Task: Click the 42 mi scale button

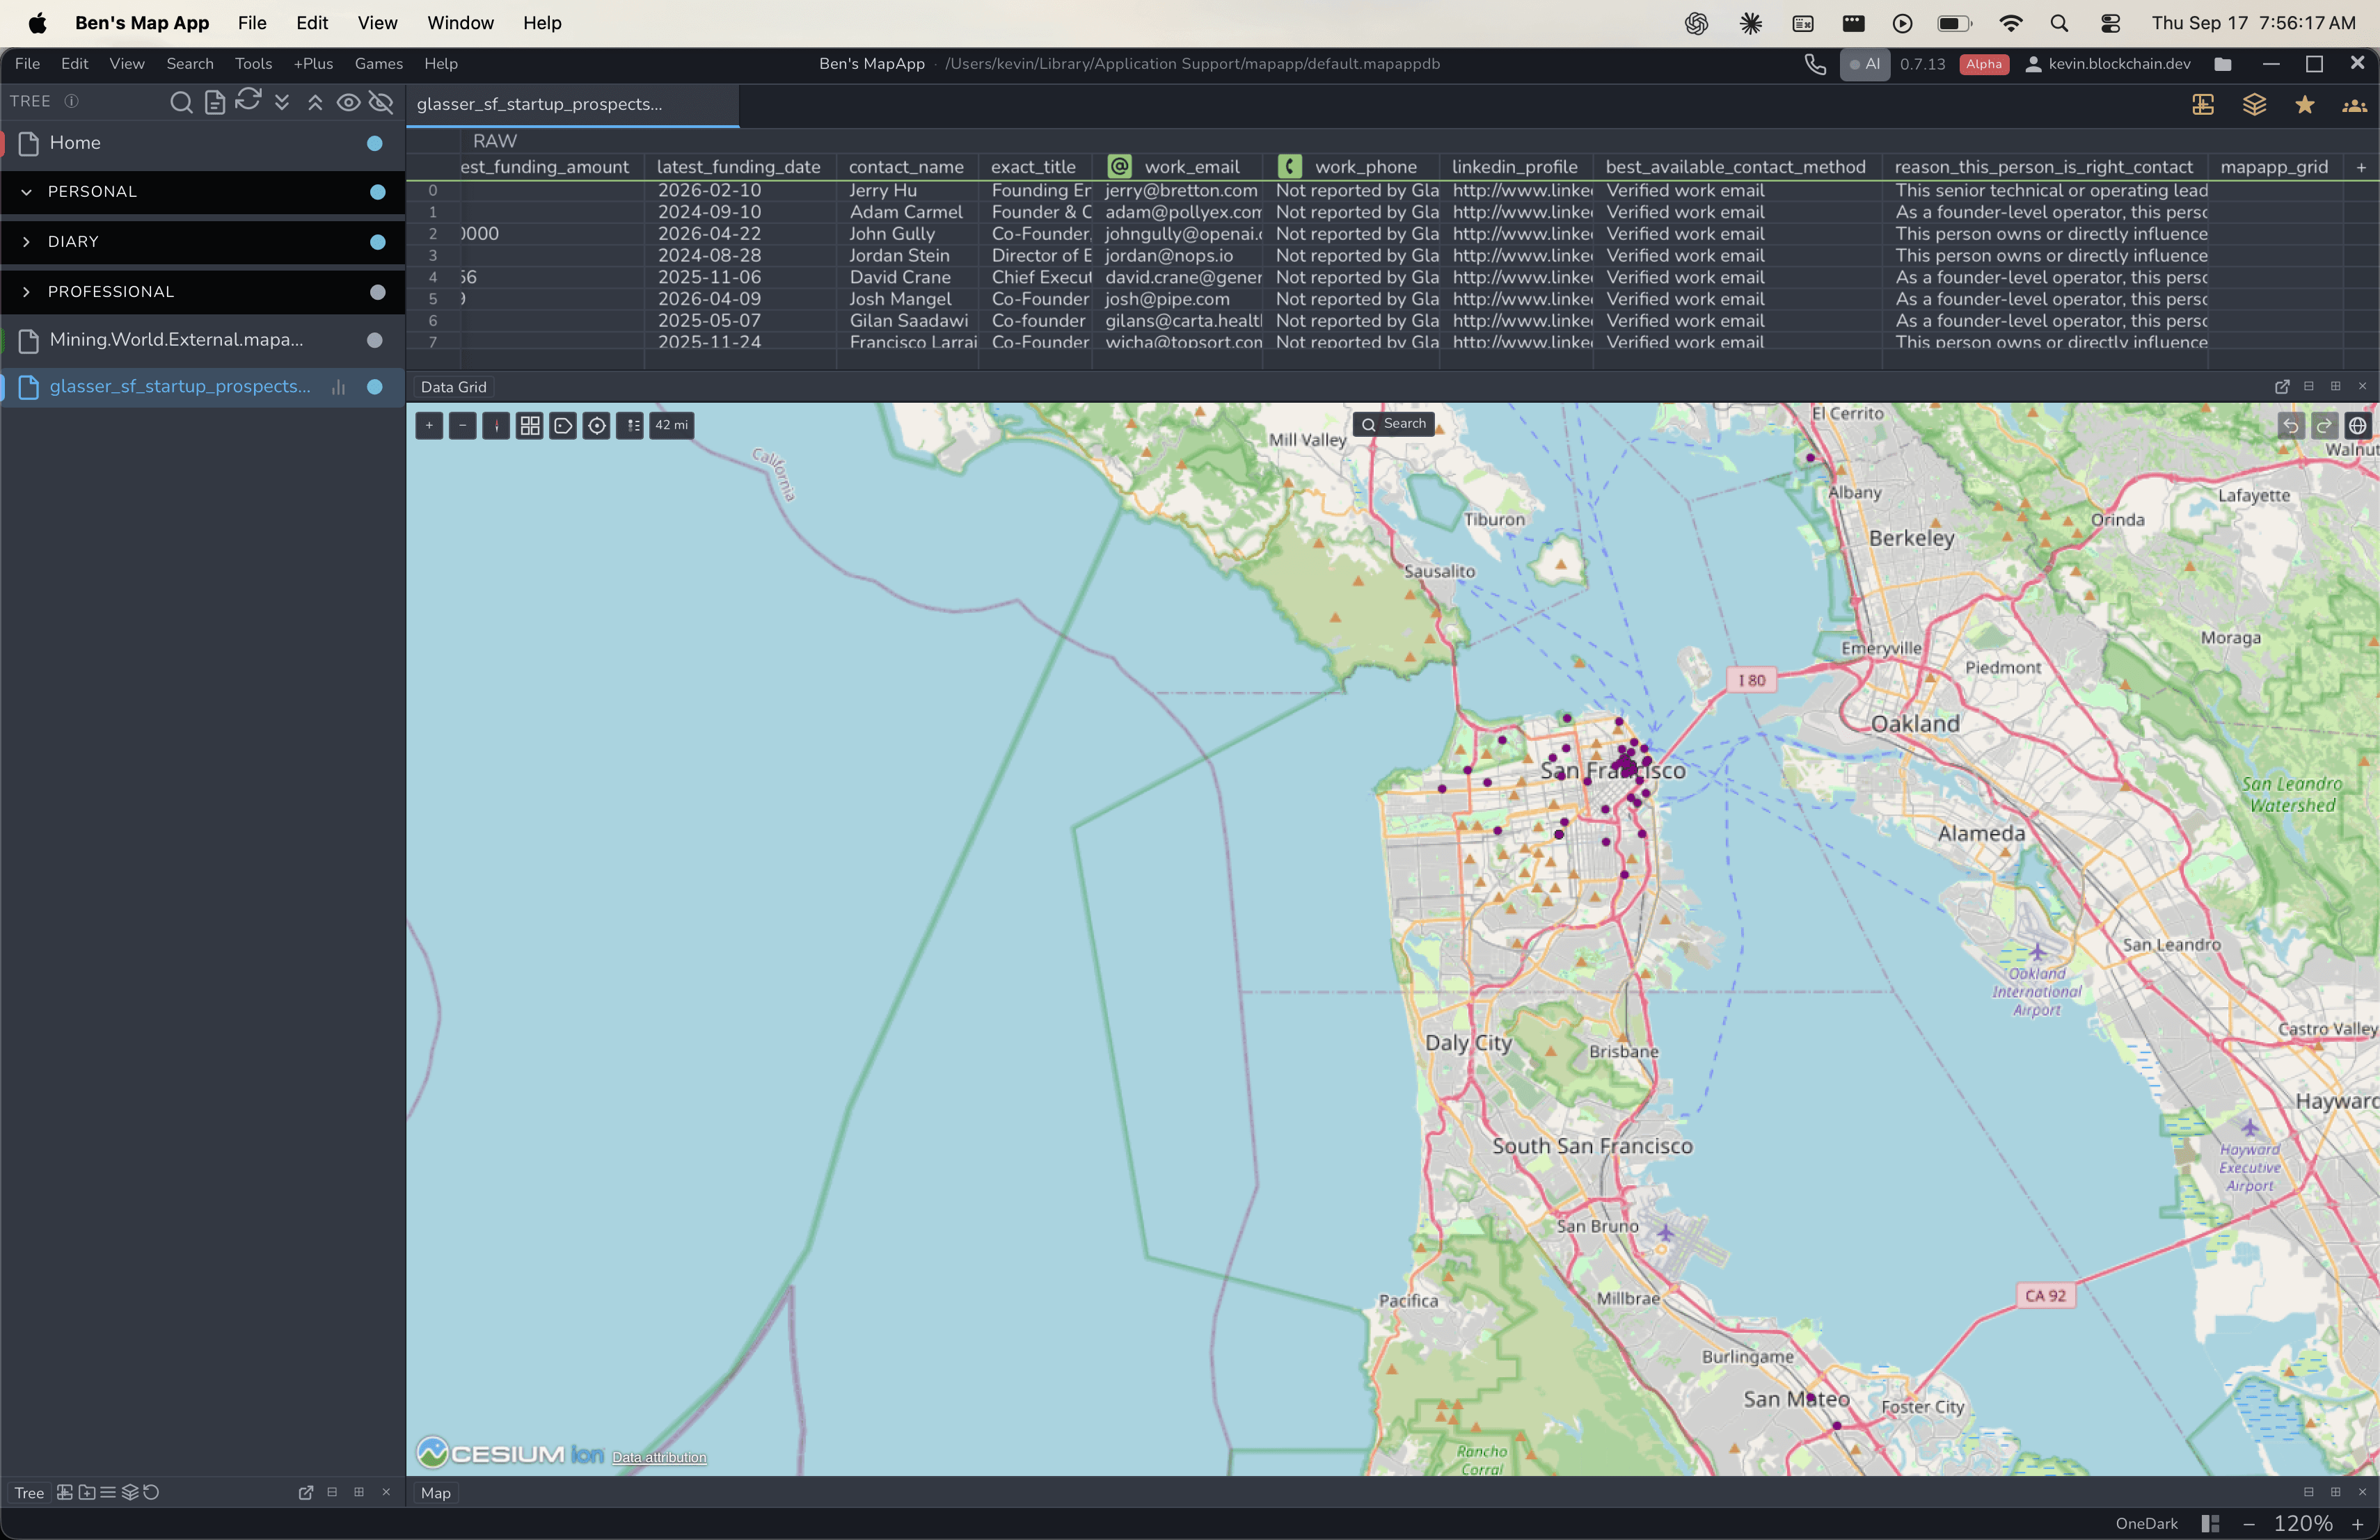Action: (672, 426)
